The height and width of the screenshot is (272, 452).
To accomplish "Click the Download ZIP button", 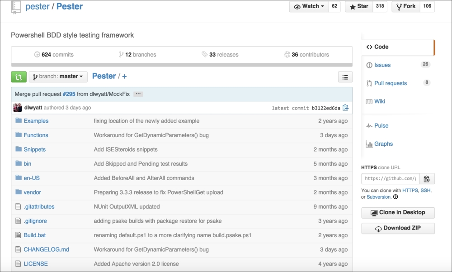I will 398,229.
